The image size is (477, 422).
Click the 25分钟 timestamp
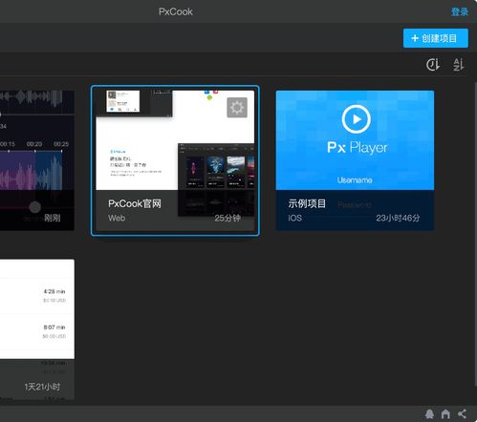point(228,218)
